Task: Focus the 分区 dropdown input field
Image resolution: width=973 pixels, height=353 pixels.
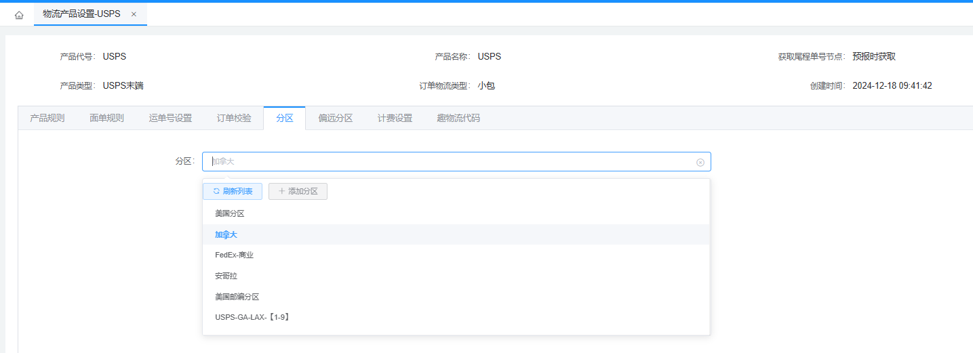Action: (x=456, y=162)
